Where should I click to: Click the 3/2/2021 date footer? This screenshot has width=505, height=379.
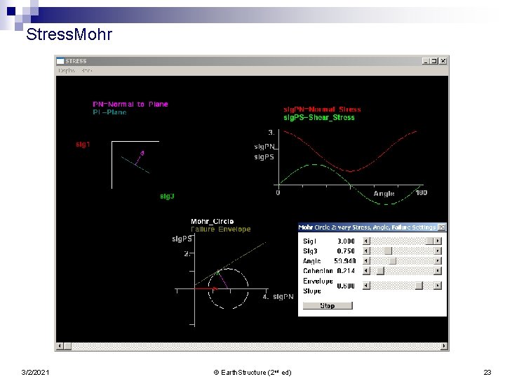[35, 372]
